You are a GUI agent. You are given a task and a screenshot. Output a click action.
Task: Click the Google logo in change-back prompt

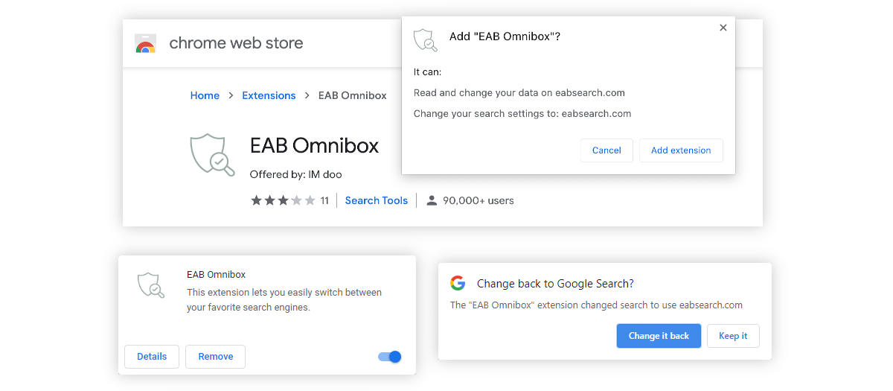(x=458, y=283)
